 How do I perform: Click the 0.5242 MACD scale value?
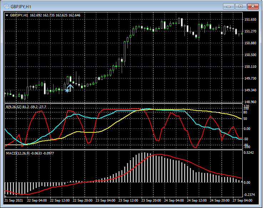click(x=249, y=153)
